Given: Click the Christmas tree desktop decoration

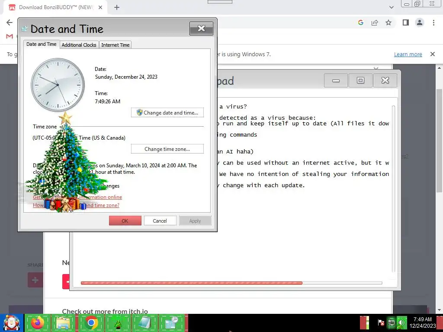Looking at the screenshot, I should [x=66, y=162].
